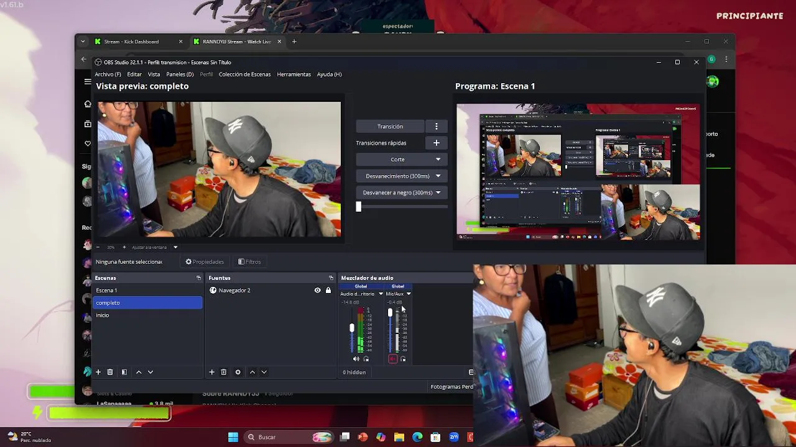Open Desvanecer a negro (300ms) dropdown
The height and width of the screenshot is (447, 796).
tap(401, 192)
